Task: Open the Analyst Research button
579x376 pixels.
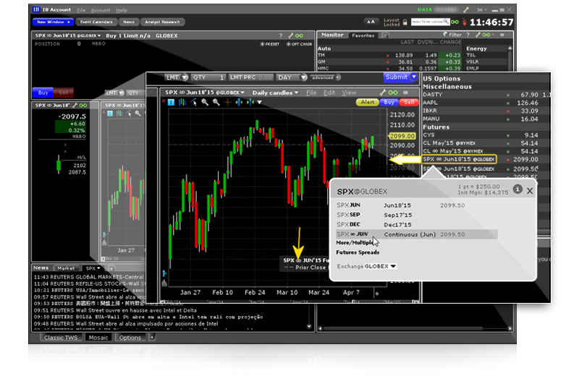Action: point(162,22)
